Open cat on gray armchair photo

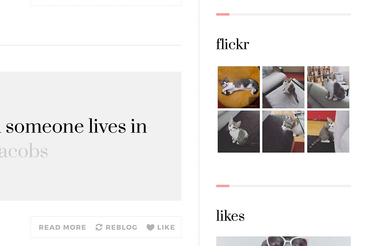283,87
